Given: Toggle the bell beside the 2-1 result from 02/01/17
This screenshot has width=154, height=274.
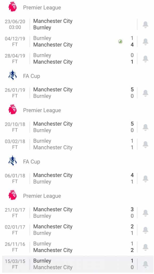Looking at the screenshot, I should coord(145,230).
